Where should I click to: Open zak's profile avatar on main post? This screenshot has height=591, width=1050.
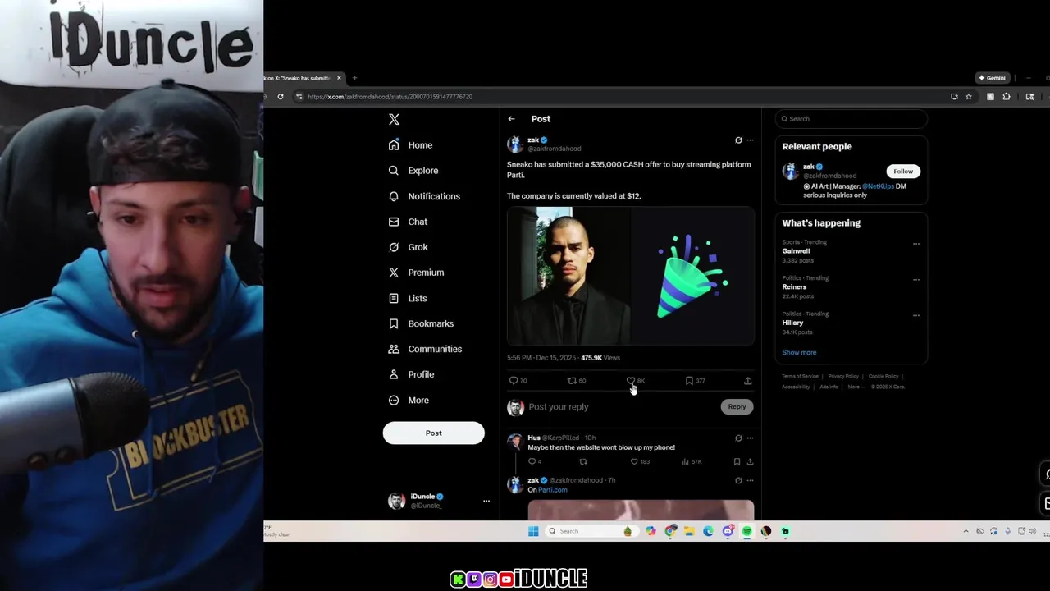click(x=515, y=144)
